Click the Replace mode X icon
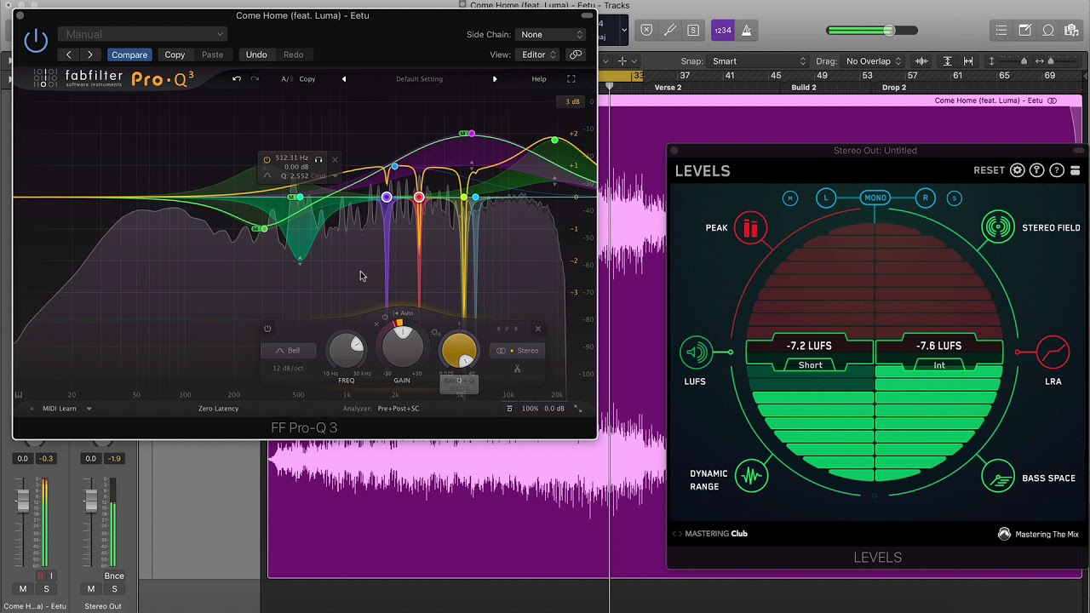Image resolution: width=1090 pixels, height=613 pixels. pos(646,31)
